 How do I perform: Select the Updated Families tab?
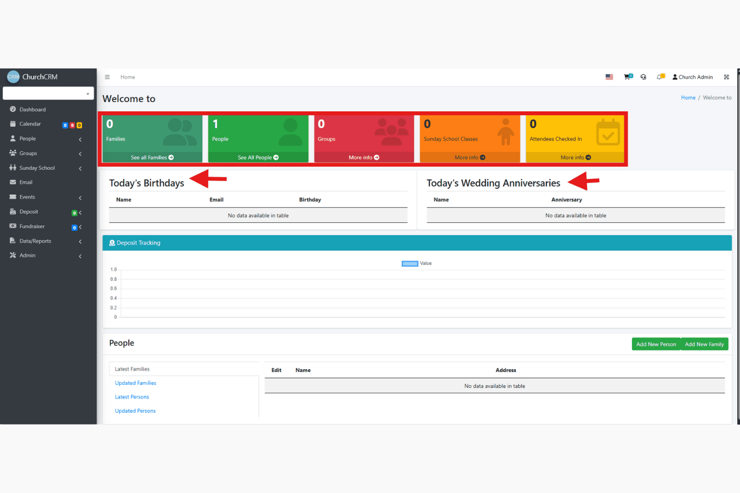click(135, 383)
